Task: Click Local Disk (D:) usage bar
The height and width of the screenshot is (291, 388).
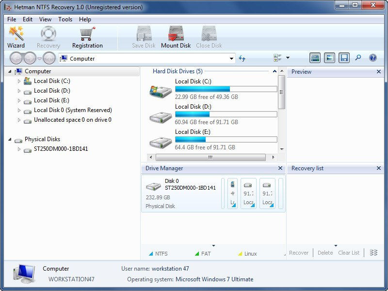Action: (x=226, y=114)
